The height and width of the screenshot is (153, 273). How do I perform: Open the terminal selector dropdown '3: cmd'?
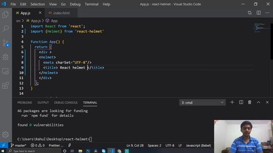(x=202, y=102)
